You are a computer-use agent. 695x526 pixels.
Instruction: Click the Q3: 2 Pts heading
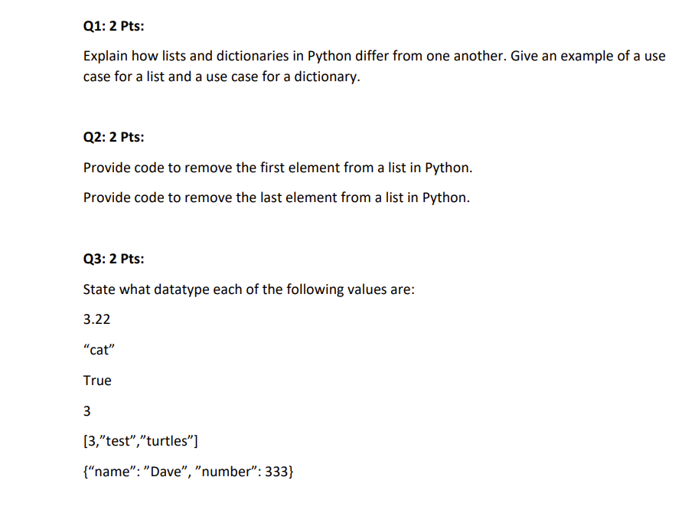click(113, 259)
